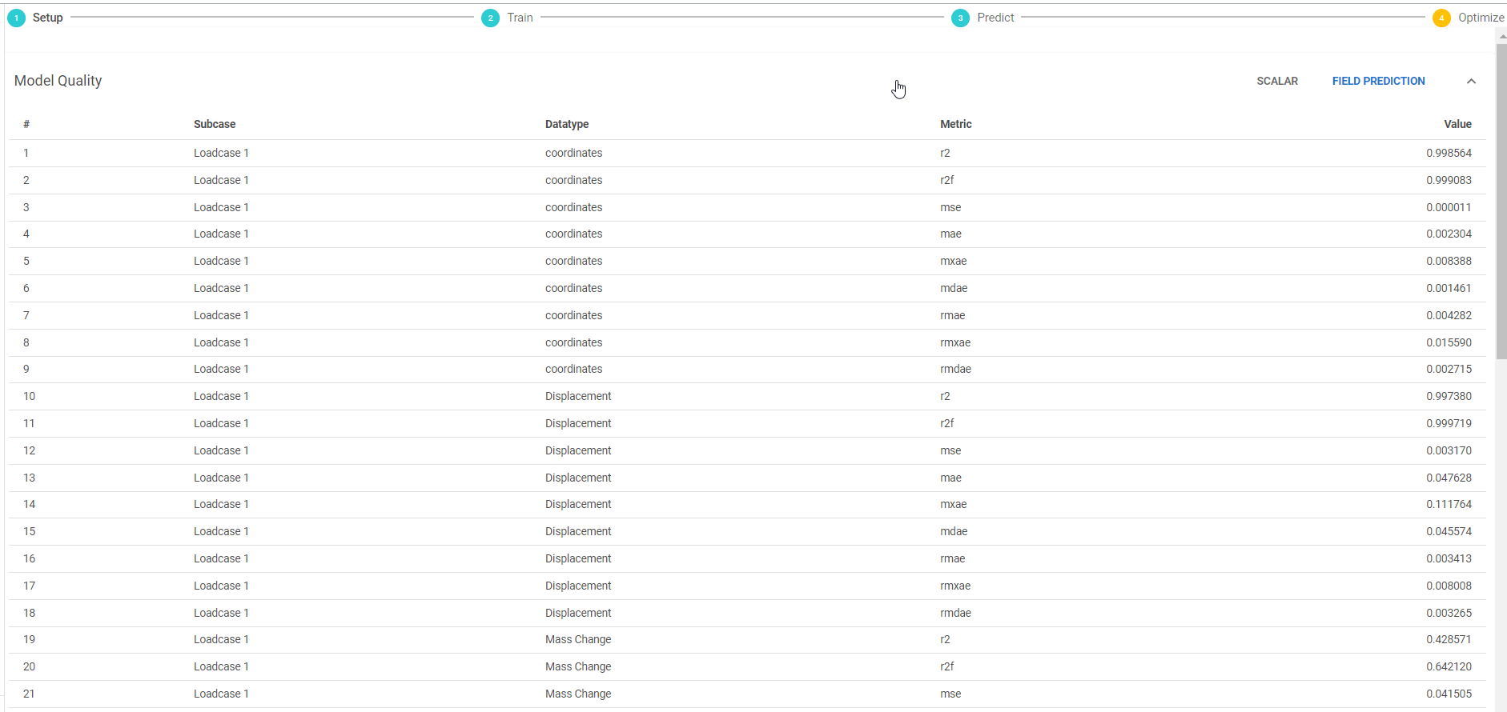Viewport: 1507px width, 712px height.
Task: Click value 0.004282 in row 7
Action: pyautogui.click(x=1449, y=315)
